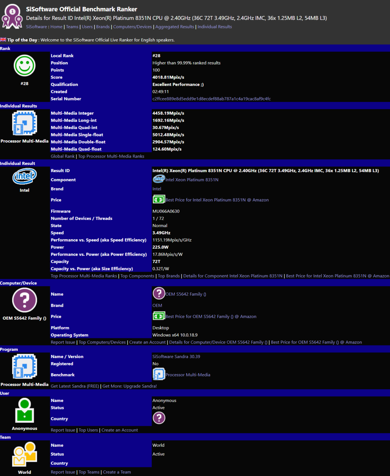Viewport: 390px width, 476px height.
Task: Go to Aggregated Results in the navigation
Action: [174, 27]
